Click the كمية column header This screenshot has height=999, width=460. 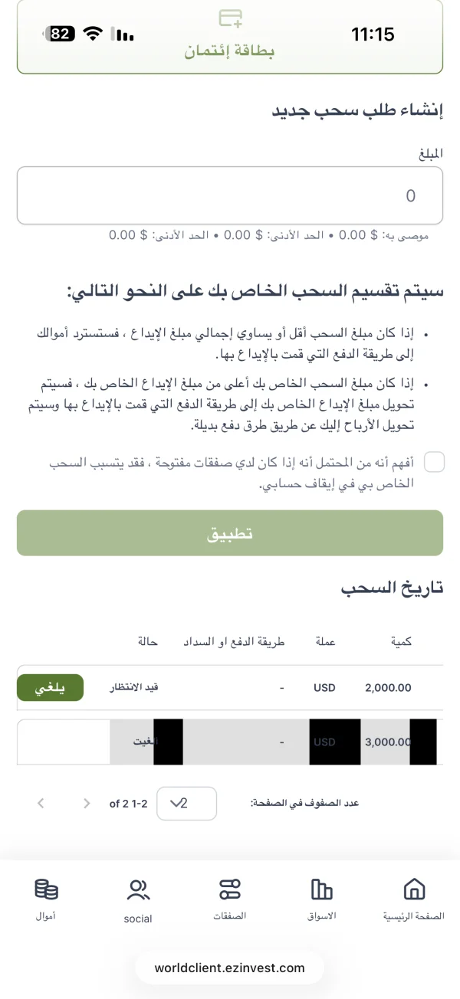point(401,642)
